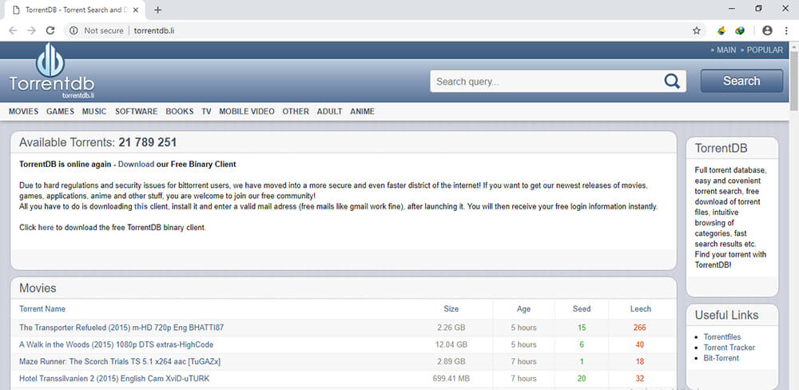Viewport: 799px width, 390px height.
Task: Click the scrollbar up arrow
Action: [794, 46]
